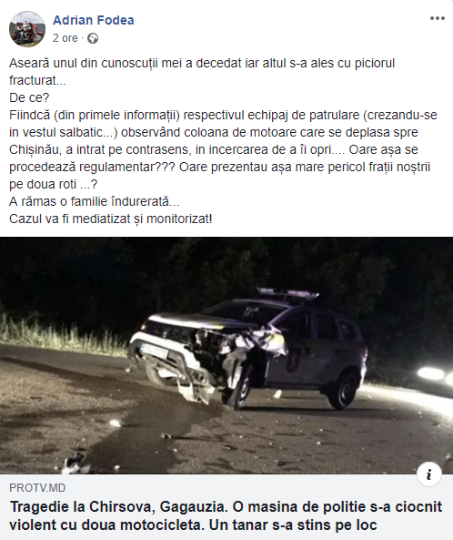Click the bright headlights at photo right edge
The image size is (453, 540).
tap(435, 374)
